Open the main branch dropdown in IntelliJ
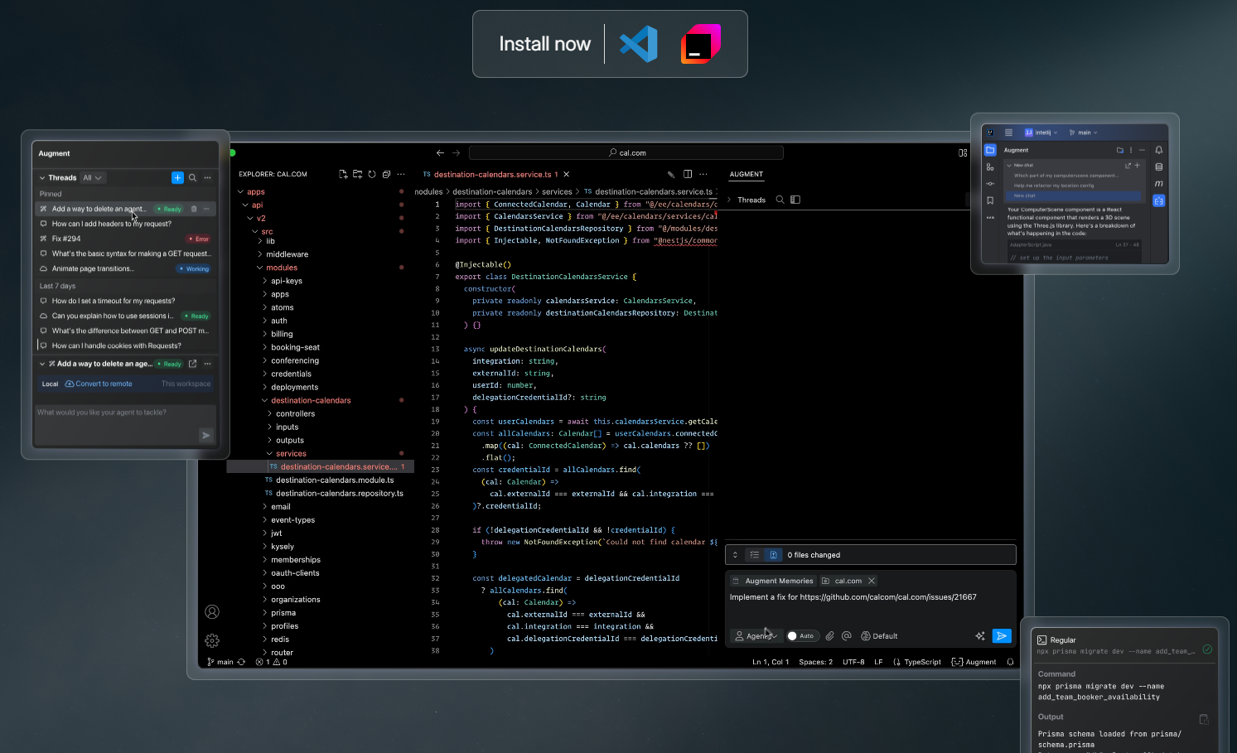Viewport: 1237px width, 753px height. 1084,133
